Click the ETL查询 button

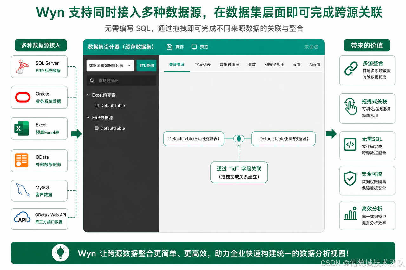click(x=146, y=66)
